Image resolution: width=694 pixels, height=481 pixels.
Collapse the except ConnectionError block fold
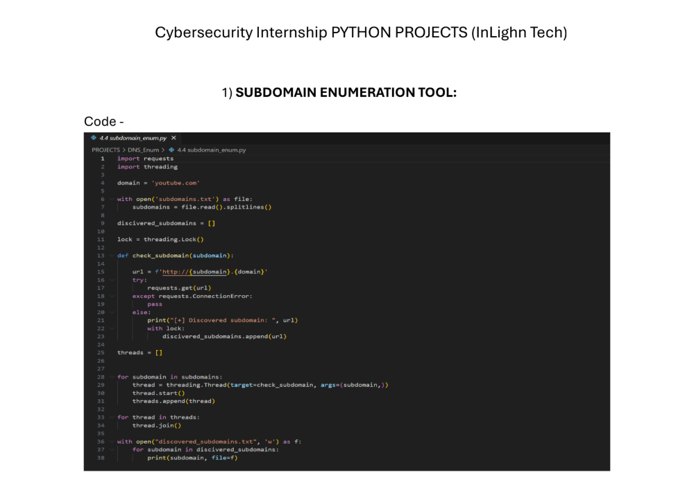[x=111, y=296]
